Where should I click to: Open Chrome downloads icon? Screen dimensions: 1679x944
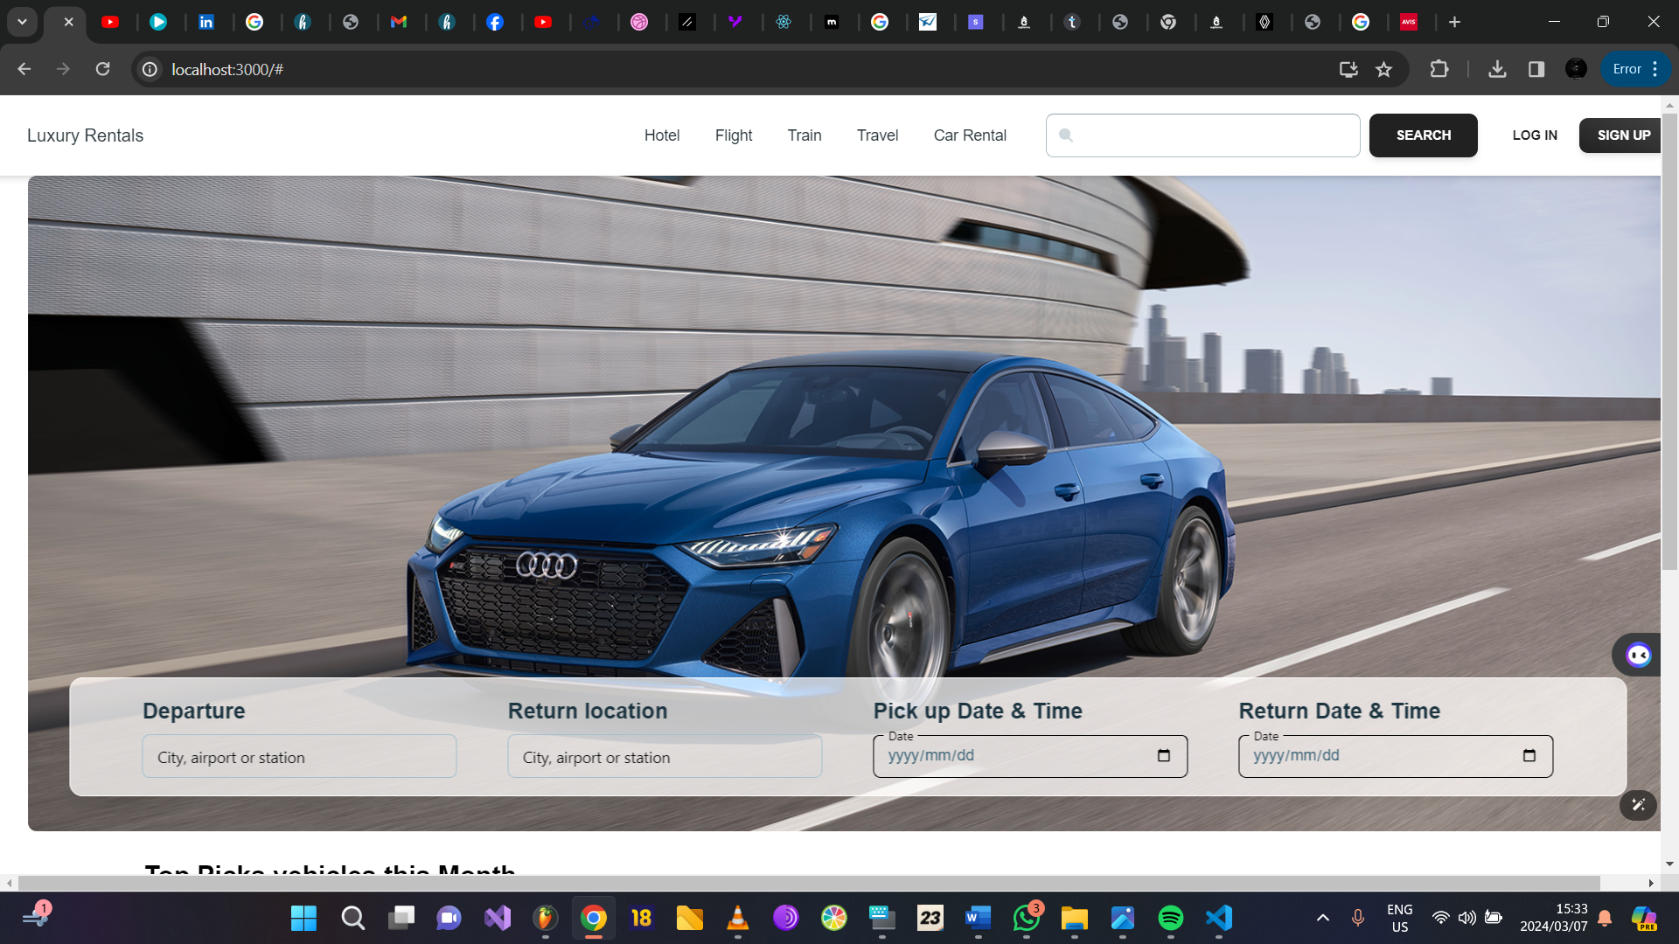click(x=1497, y=69)
